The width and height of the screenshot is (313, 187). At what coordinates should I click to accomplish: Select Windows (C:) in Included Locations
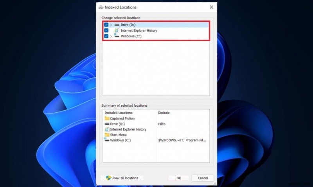click(x=121, y=140)
